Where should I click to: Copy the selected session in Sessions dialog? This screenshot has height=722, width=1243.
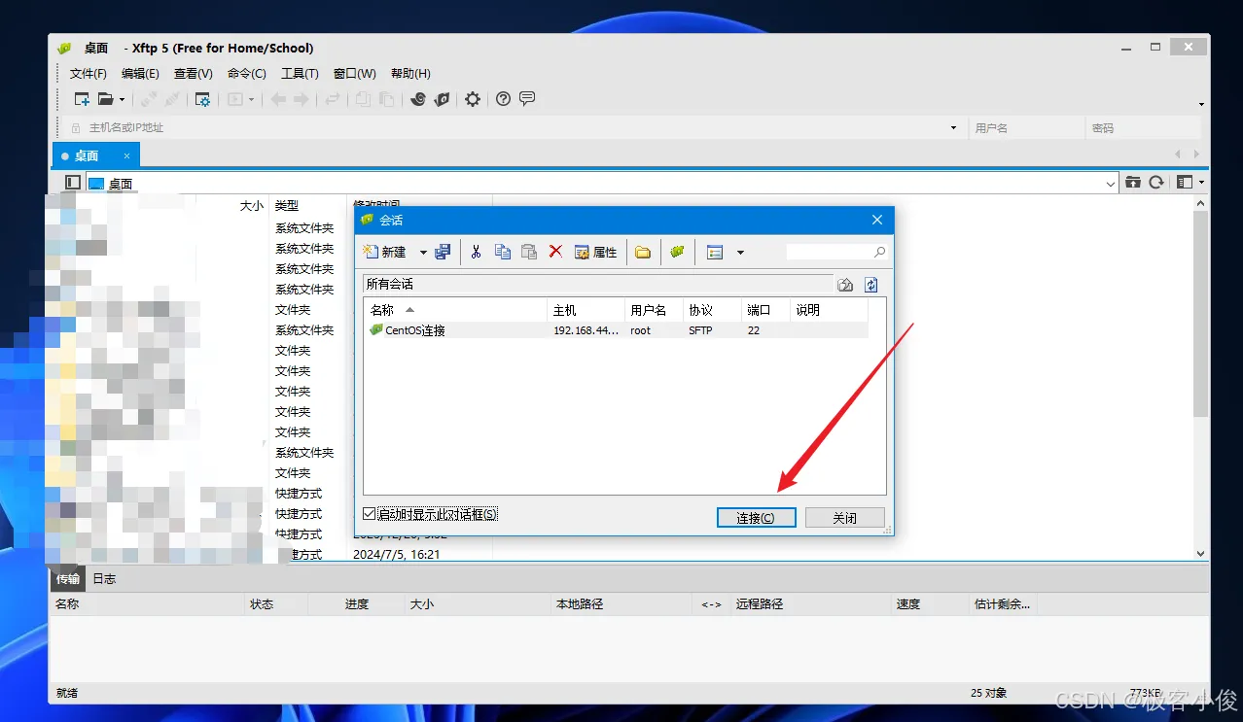(503, 252)
